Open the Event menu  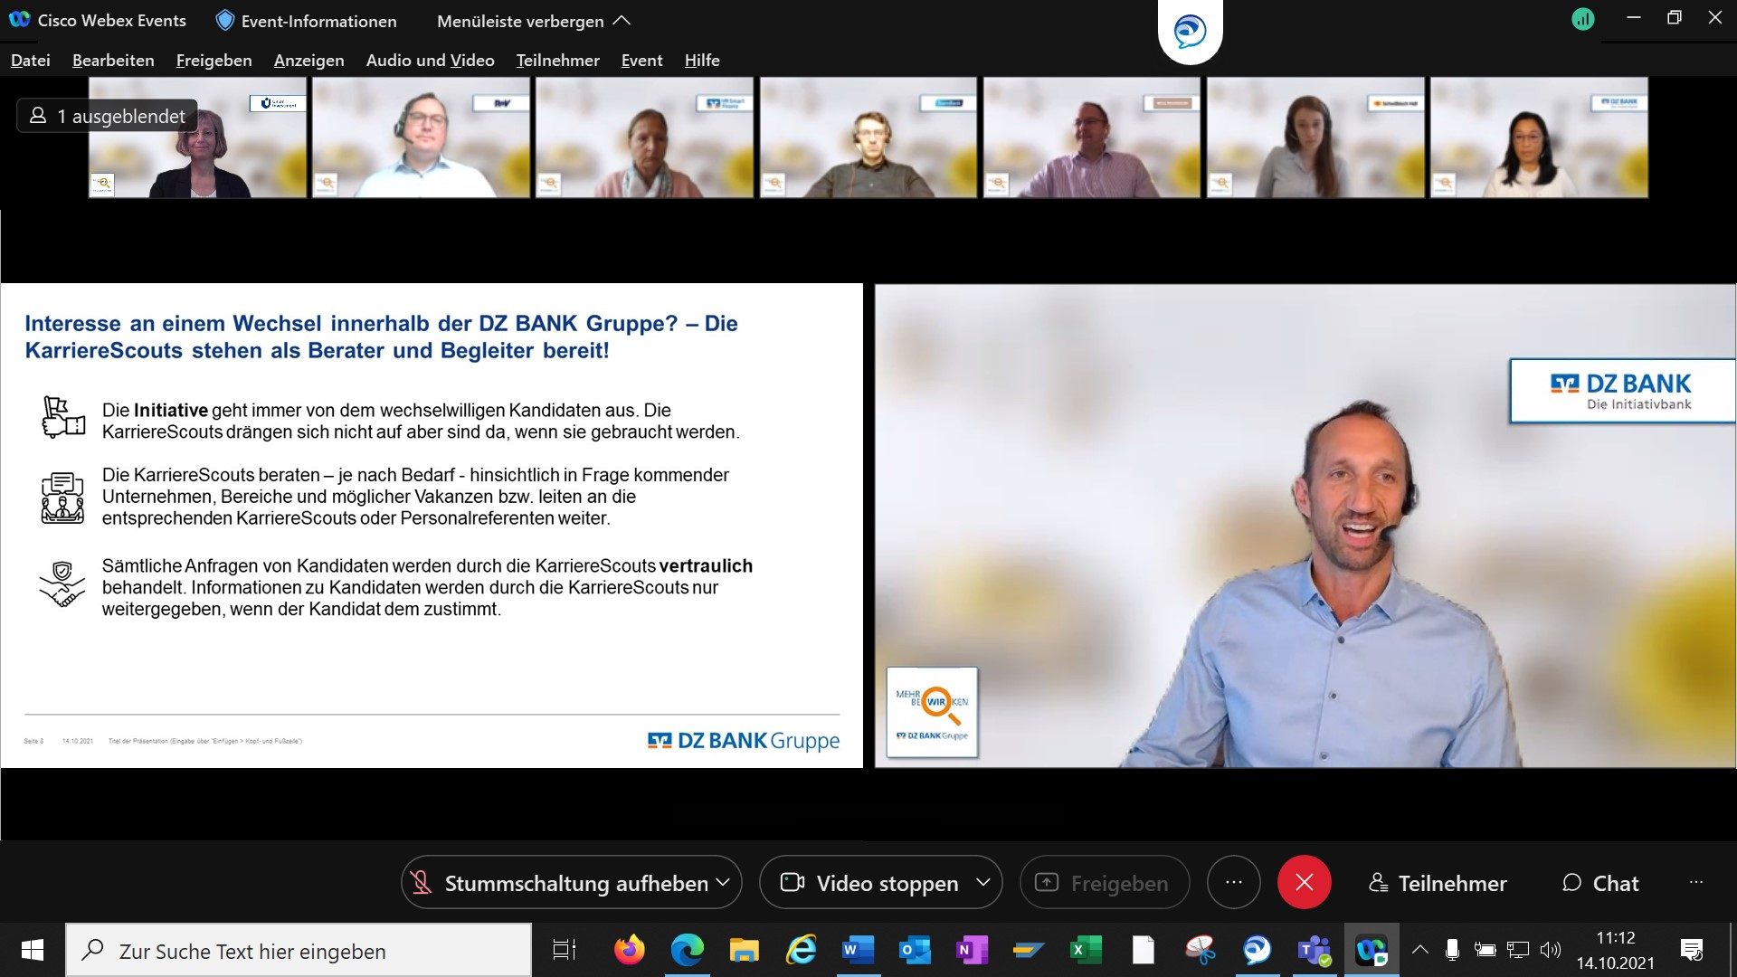click(641, 60)
